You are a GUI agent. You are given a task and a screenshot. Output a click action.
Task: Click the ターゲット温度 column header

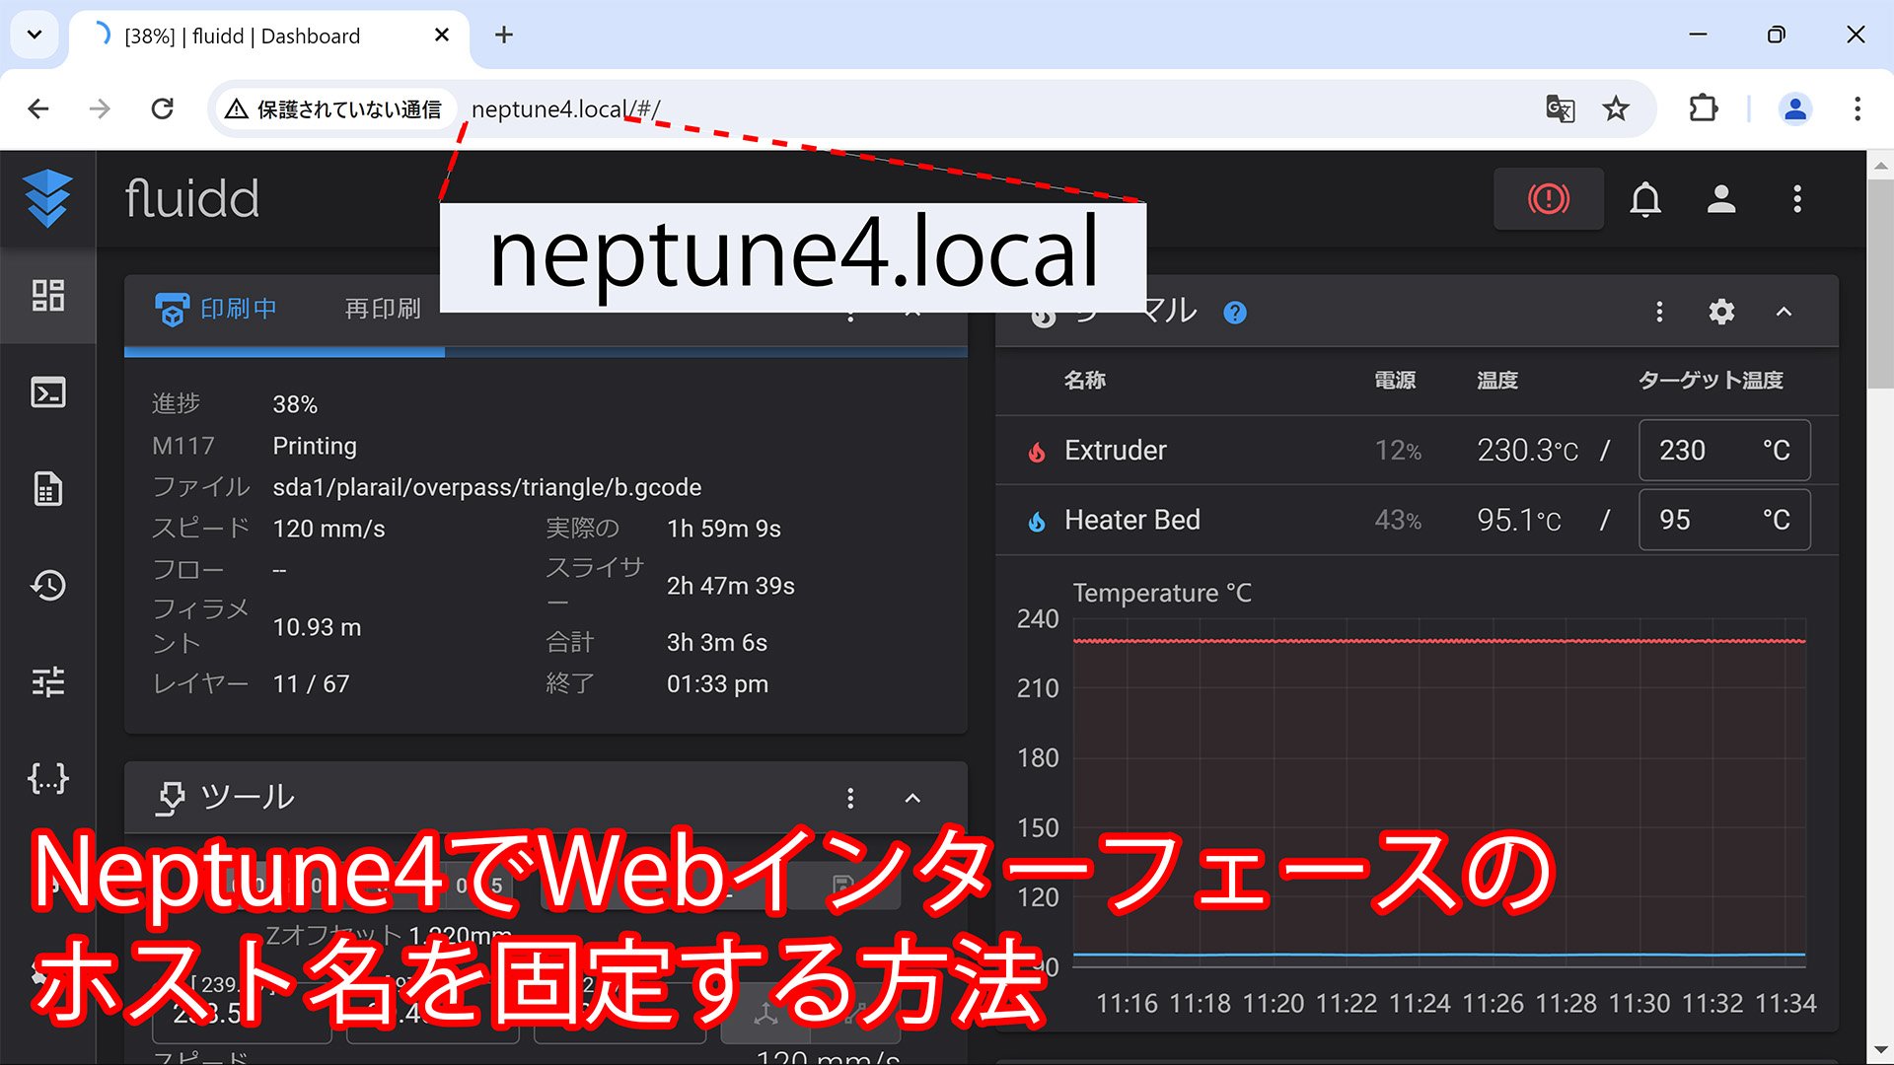pyautogui.click(x=1711, y=381)
